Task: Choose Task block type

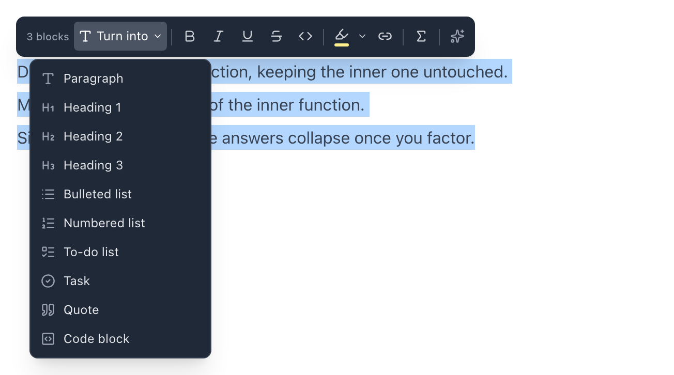Action: point(120,281)
